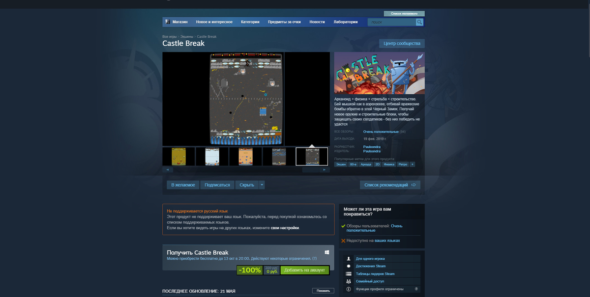Image resolution: width=590 pixels, height=297 pixels.
Task: Click the limited profile functions info icon
Action: point(349,289)
